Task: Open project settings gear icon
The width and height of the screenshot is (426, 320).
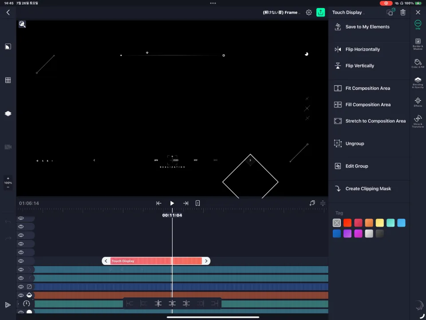Action: pyautogui.click(x=309, y=12)
